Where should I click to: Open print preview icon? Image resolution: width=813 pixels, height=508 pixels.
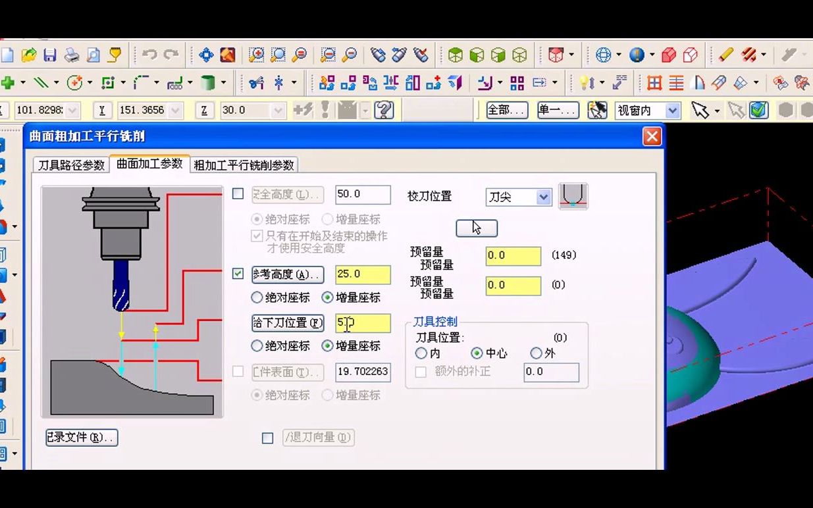point(93,55)
